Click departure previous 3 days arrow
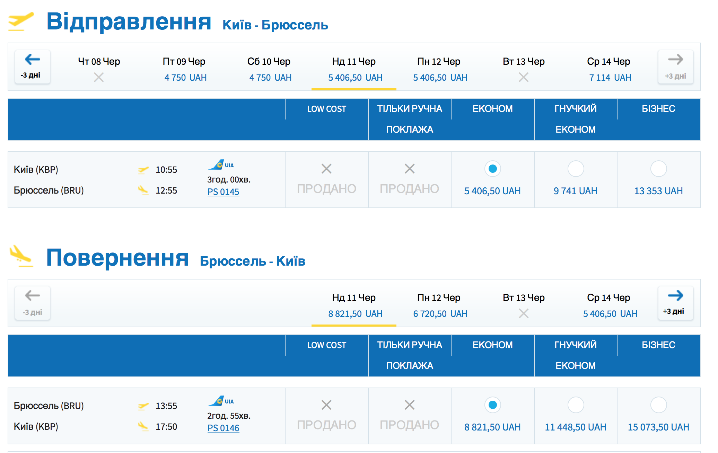Image resolution: width=718 pixels, height=453 pixels. coord(33,66)
